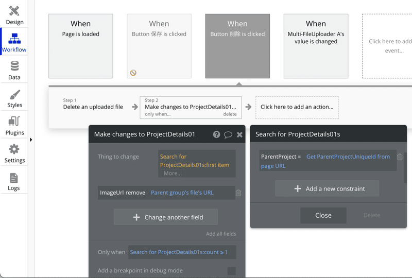Delete the ParentProject constraint with trash icon
412x278 pixels.
(x=400, y=157)
